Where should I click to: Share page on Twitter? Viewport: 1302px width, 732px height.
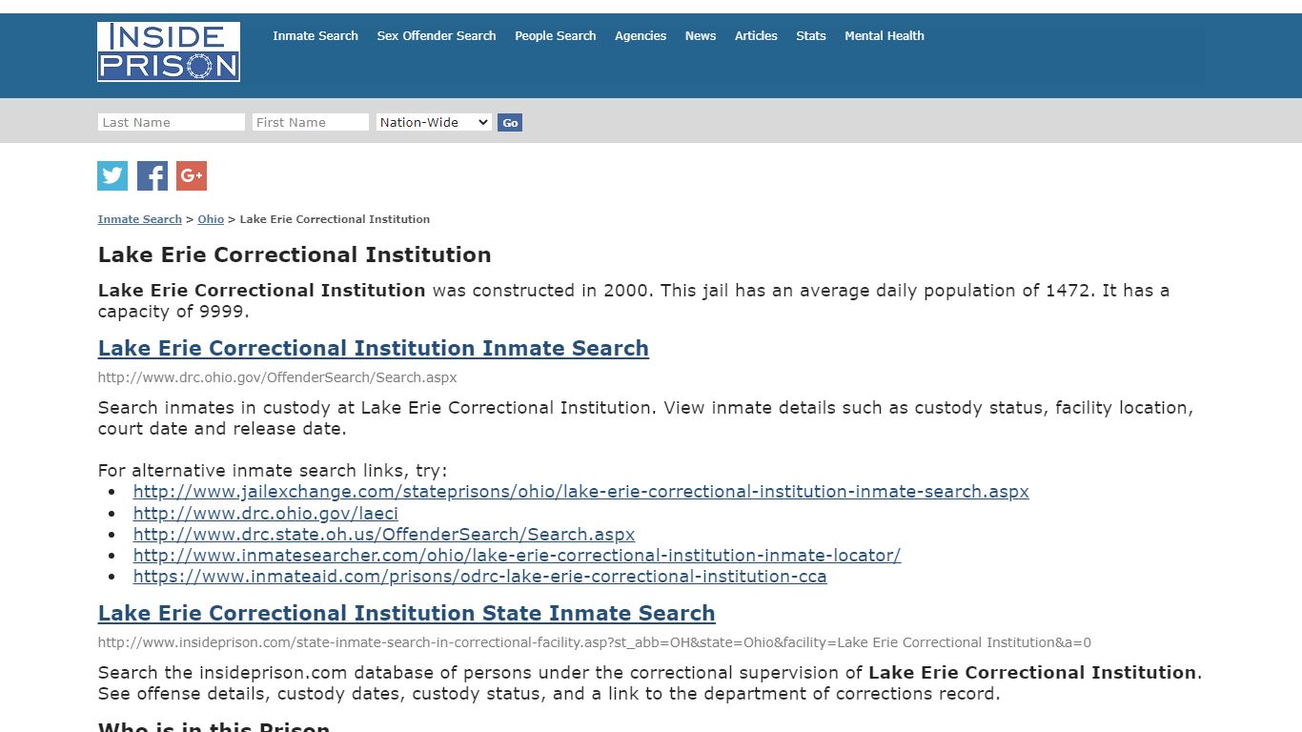point(112,175)
